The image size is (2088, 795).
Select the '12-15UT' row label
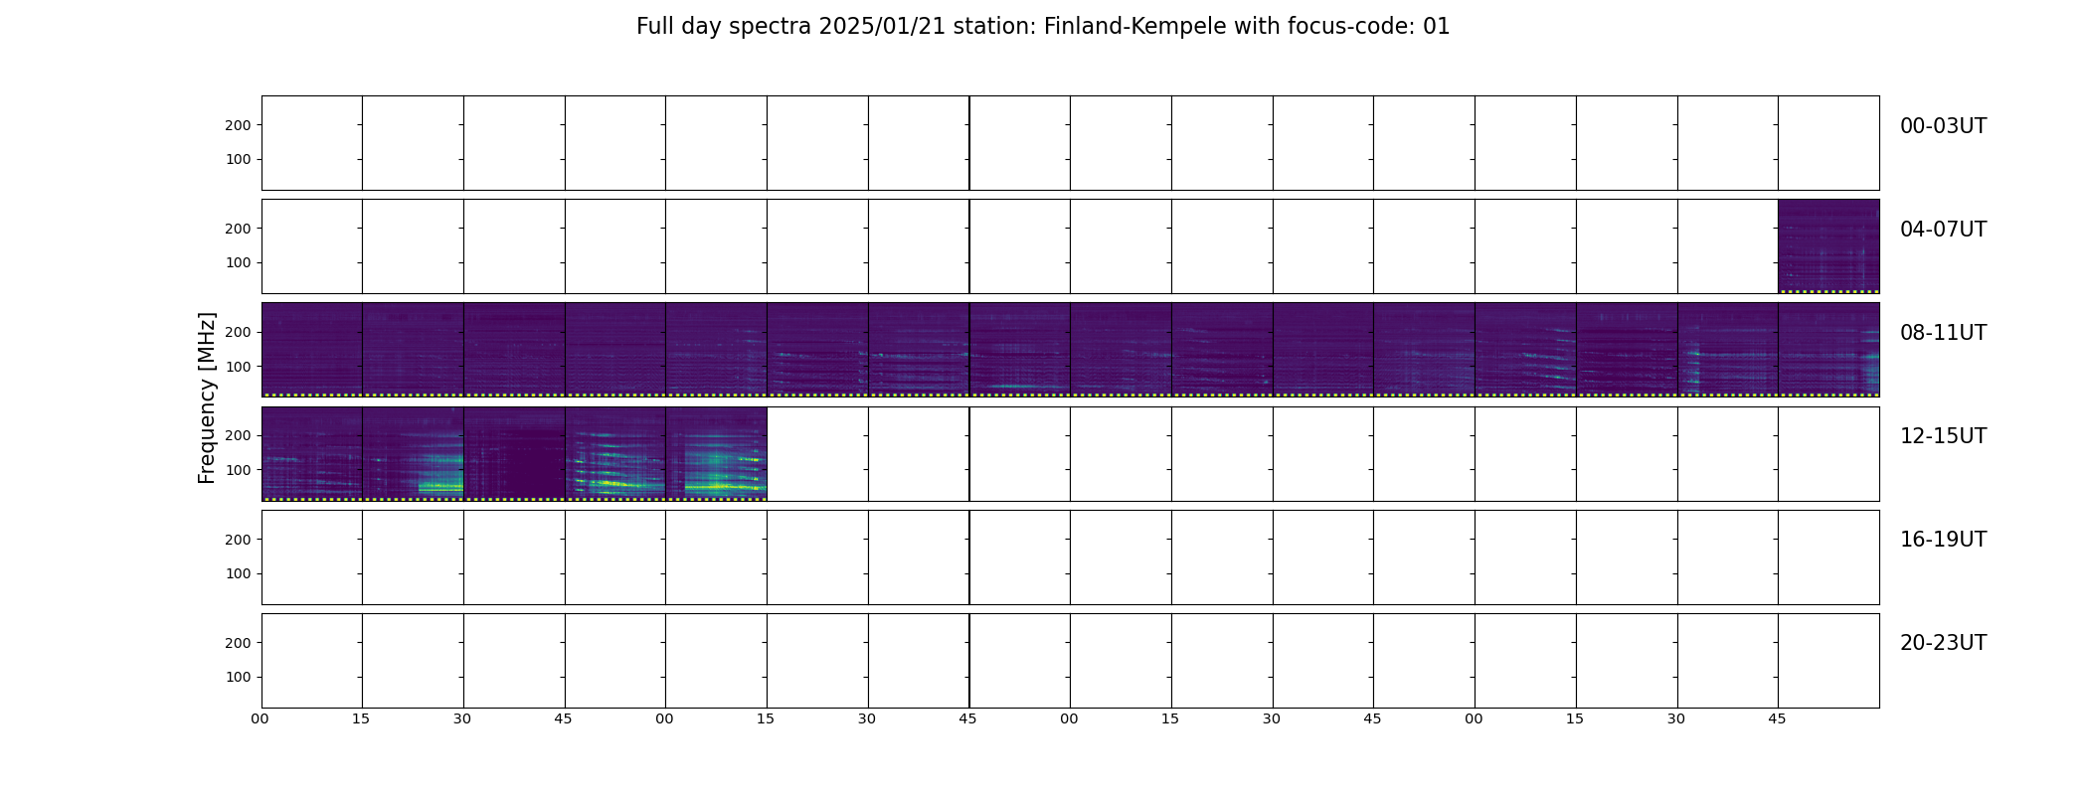pos(1943,436)
